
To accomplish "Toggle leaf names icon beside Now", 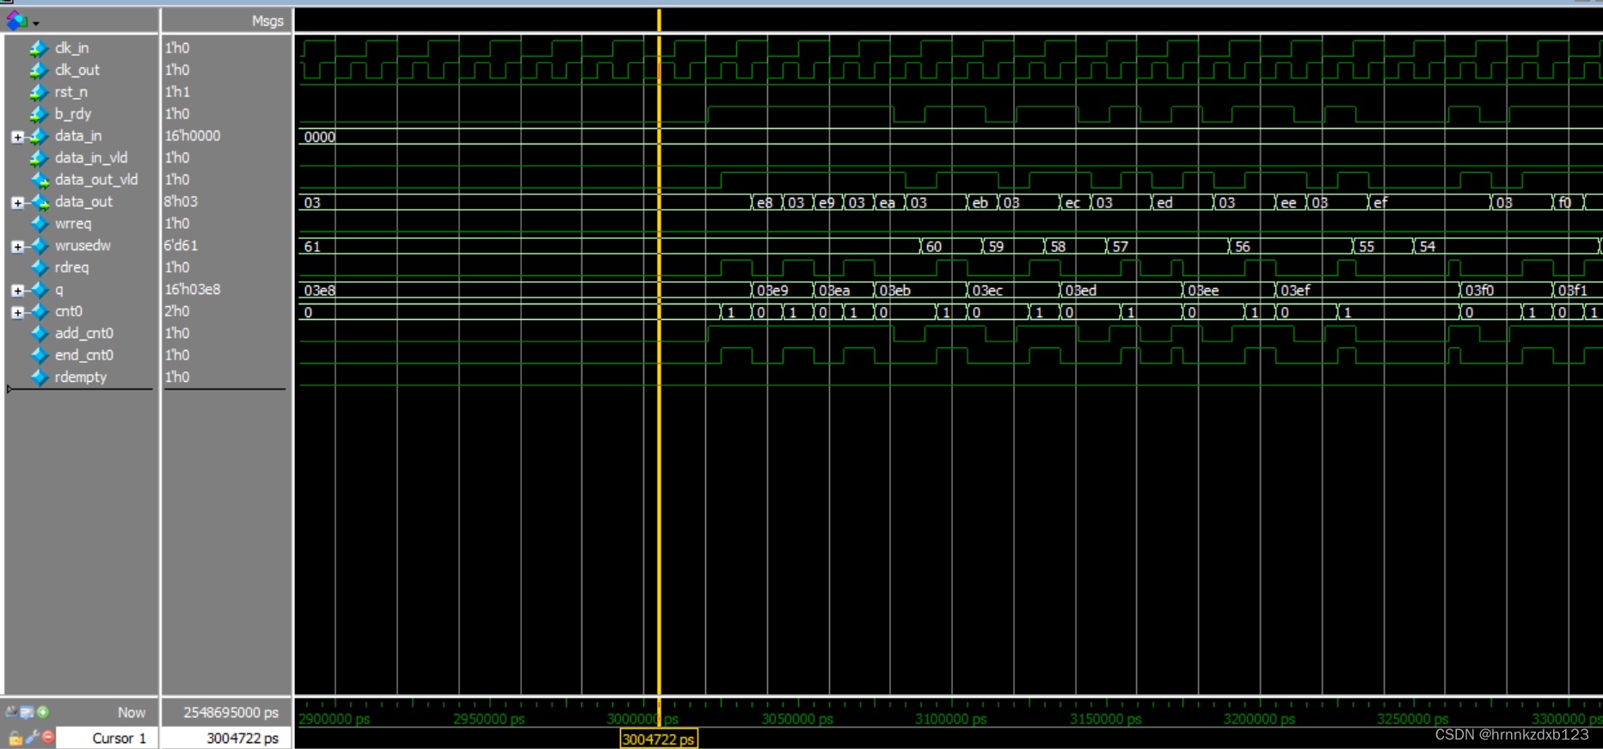I will pos(11,712).
